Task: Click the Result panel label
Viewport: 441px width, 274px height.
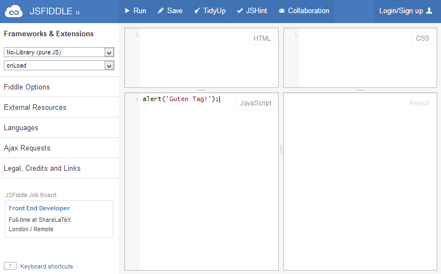Action: click(420, 103)
